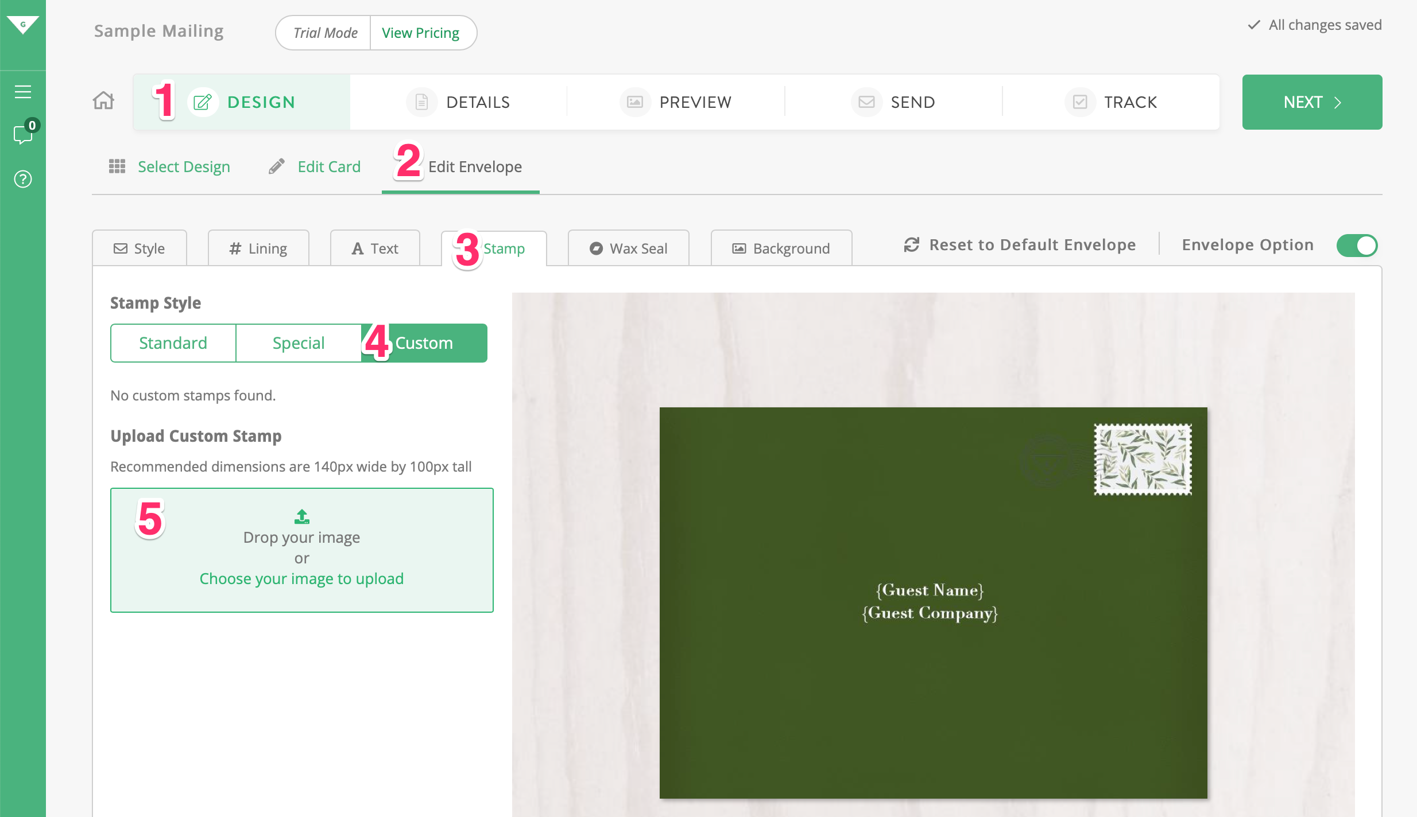
Task: Click the NEXT chevron arrow
Action: (1338, 102)
